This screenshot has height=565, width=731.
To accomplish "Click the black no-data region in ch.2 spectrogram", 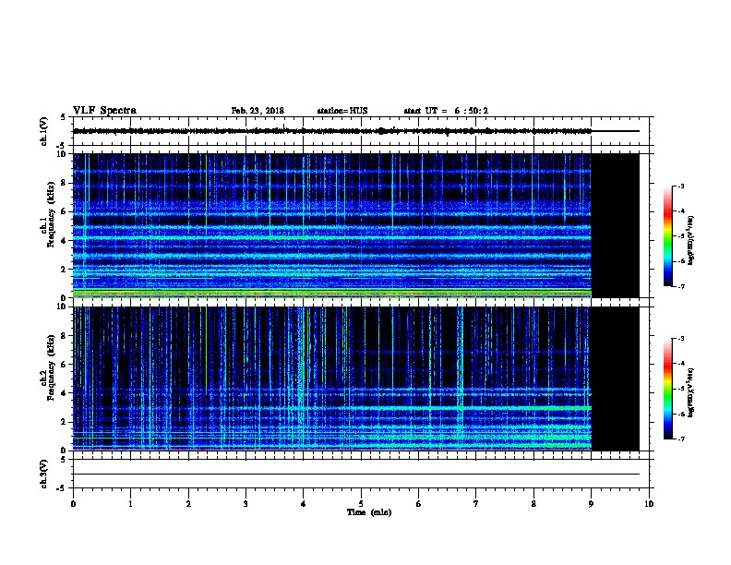I will tap(616, 379).
